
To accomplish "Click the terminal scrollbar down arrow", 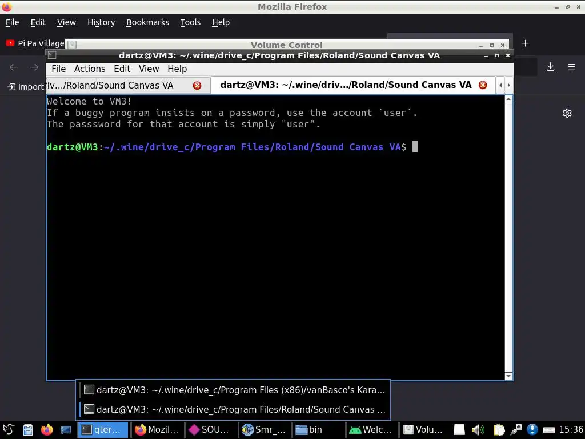I will 508,376.
